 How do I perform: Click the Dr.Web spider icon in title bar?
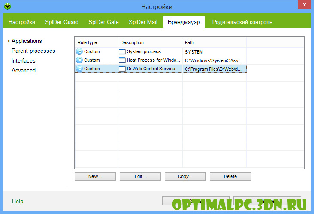tap(7, 6)
